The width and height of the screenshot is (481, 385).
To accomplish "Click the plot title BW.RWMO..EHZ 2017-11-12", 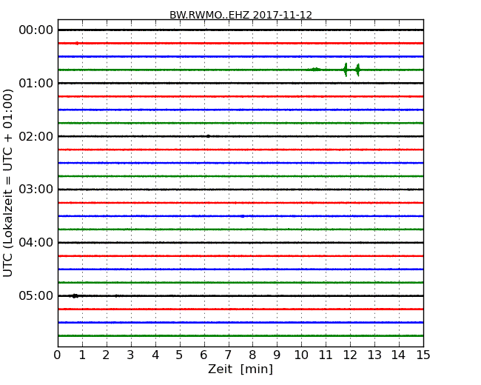I will click(x=240, y=15).
